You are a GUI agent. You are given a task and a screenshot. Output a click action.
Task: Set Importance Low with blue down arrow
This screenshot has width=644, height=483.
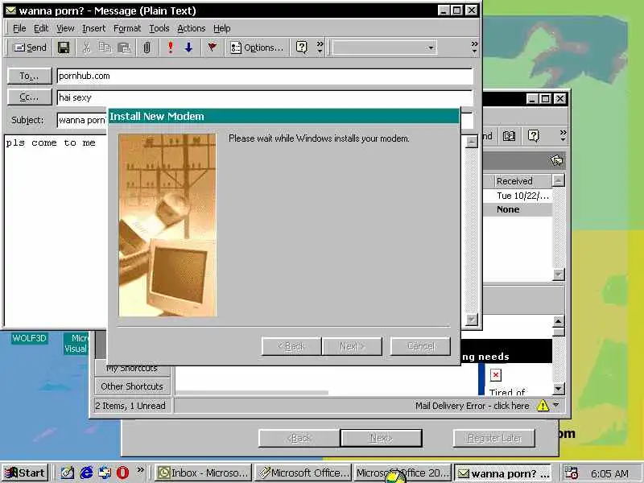point(188,47)
